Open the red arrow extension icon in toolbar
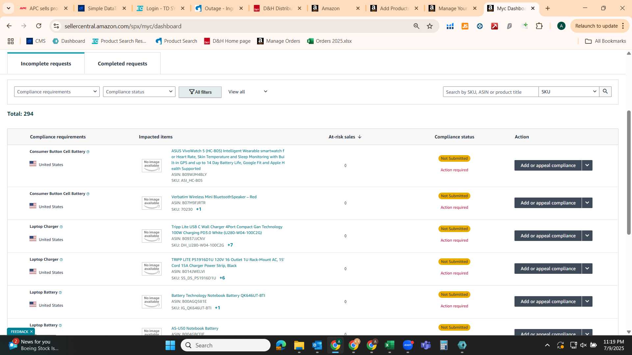Screen dimensions: 632x355 click(494, 26)
